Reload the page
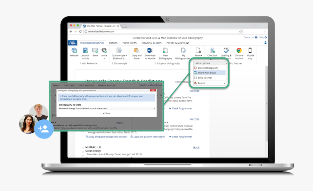This screenshot has height=191, width=313. click(80, 32)
